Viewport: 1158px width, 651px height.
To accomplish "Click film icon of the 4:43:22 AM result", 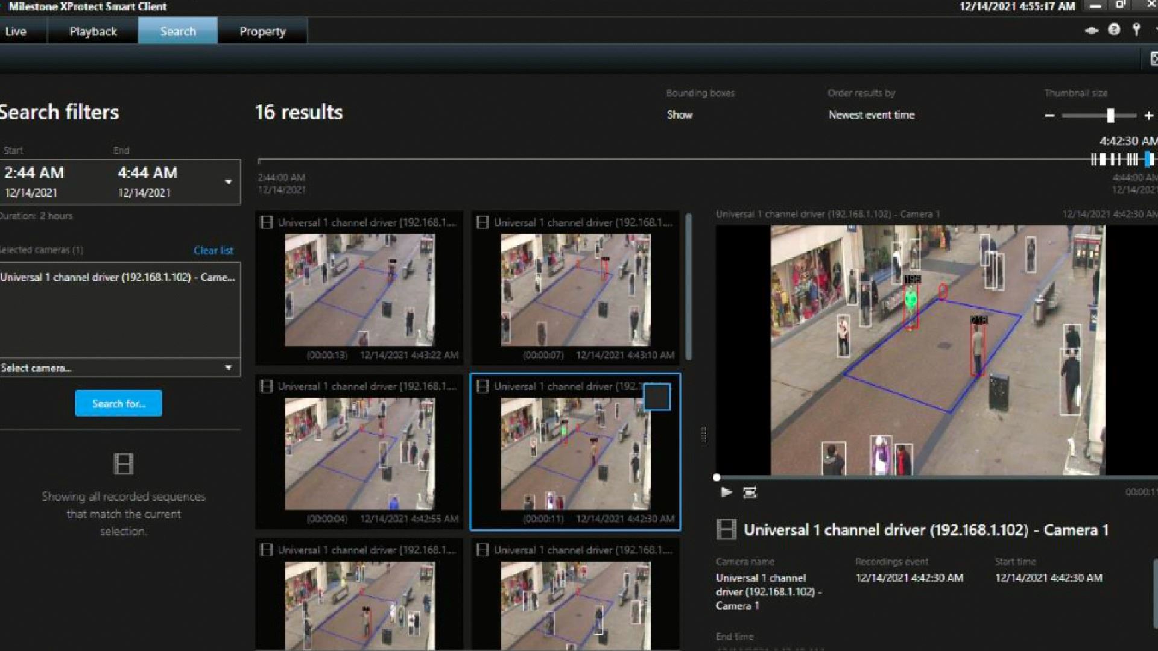I will click(266, 222).
